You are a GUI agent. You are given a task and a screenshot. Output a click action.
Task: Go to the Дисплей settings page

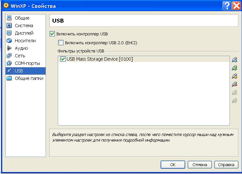pos(24,33)
